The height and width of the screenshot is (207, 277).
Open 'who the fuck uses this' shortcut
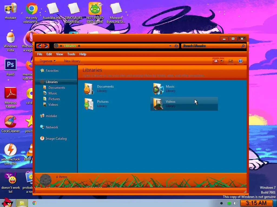[x=11, y=154]
